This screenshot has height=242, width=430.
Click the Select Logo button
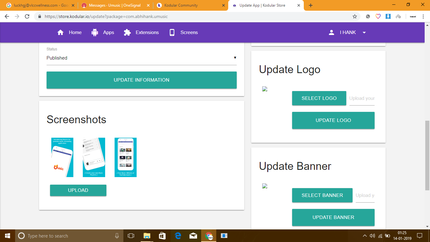(x=319, y=98)
